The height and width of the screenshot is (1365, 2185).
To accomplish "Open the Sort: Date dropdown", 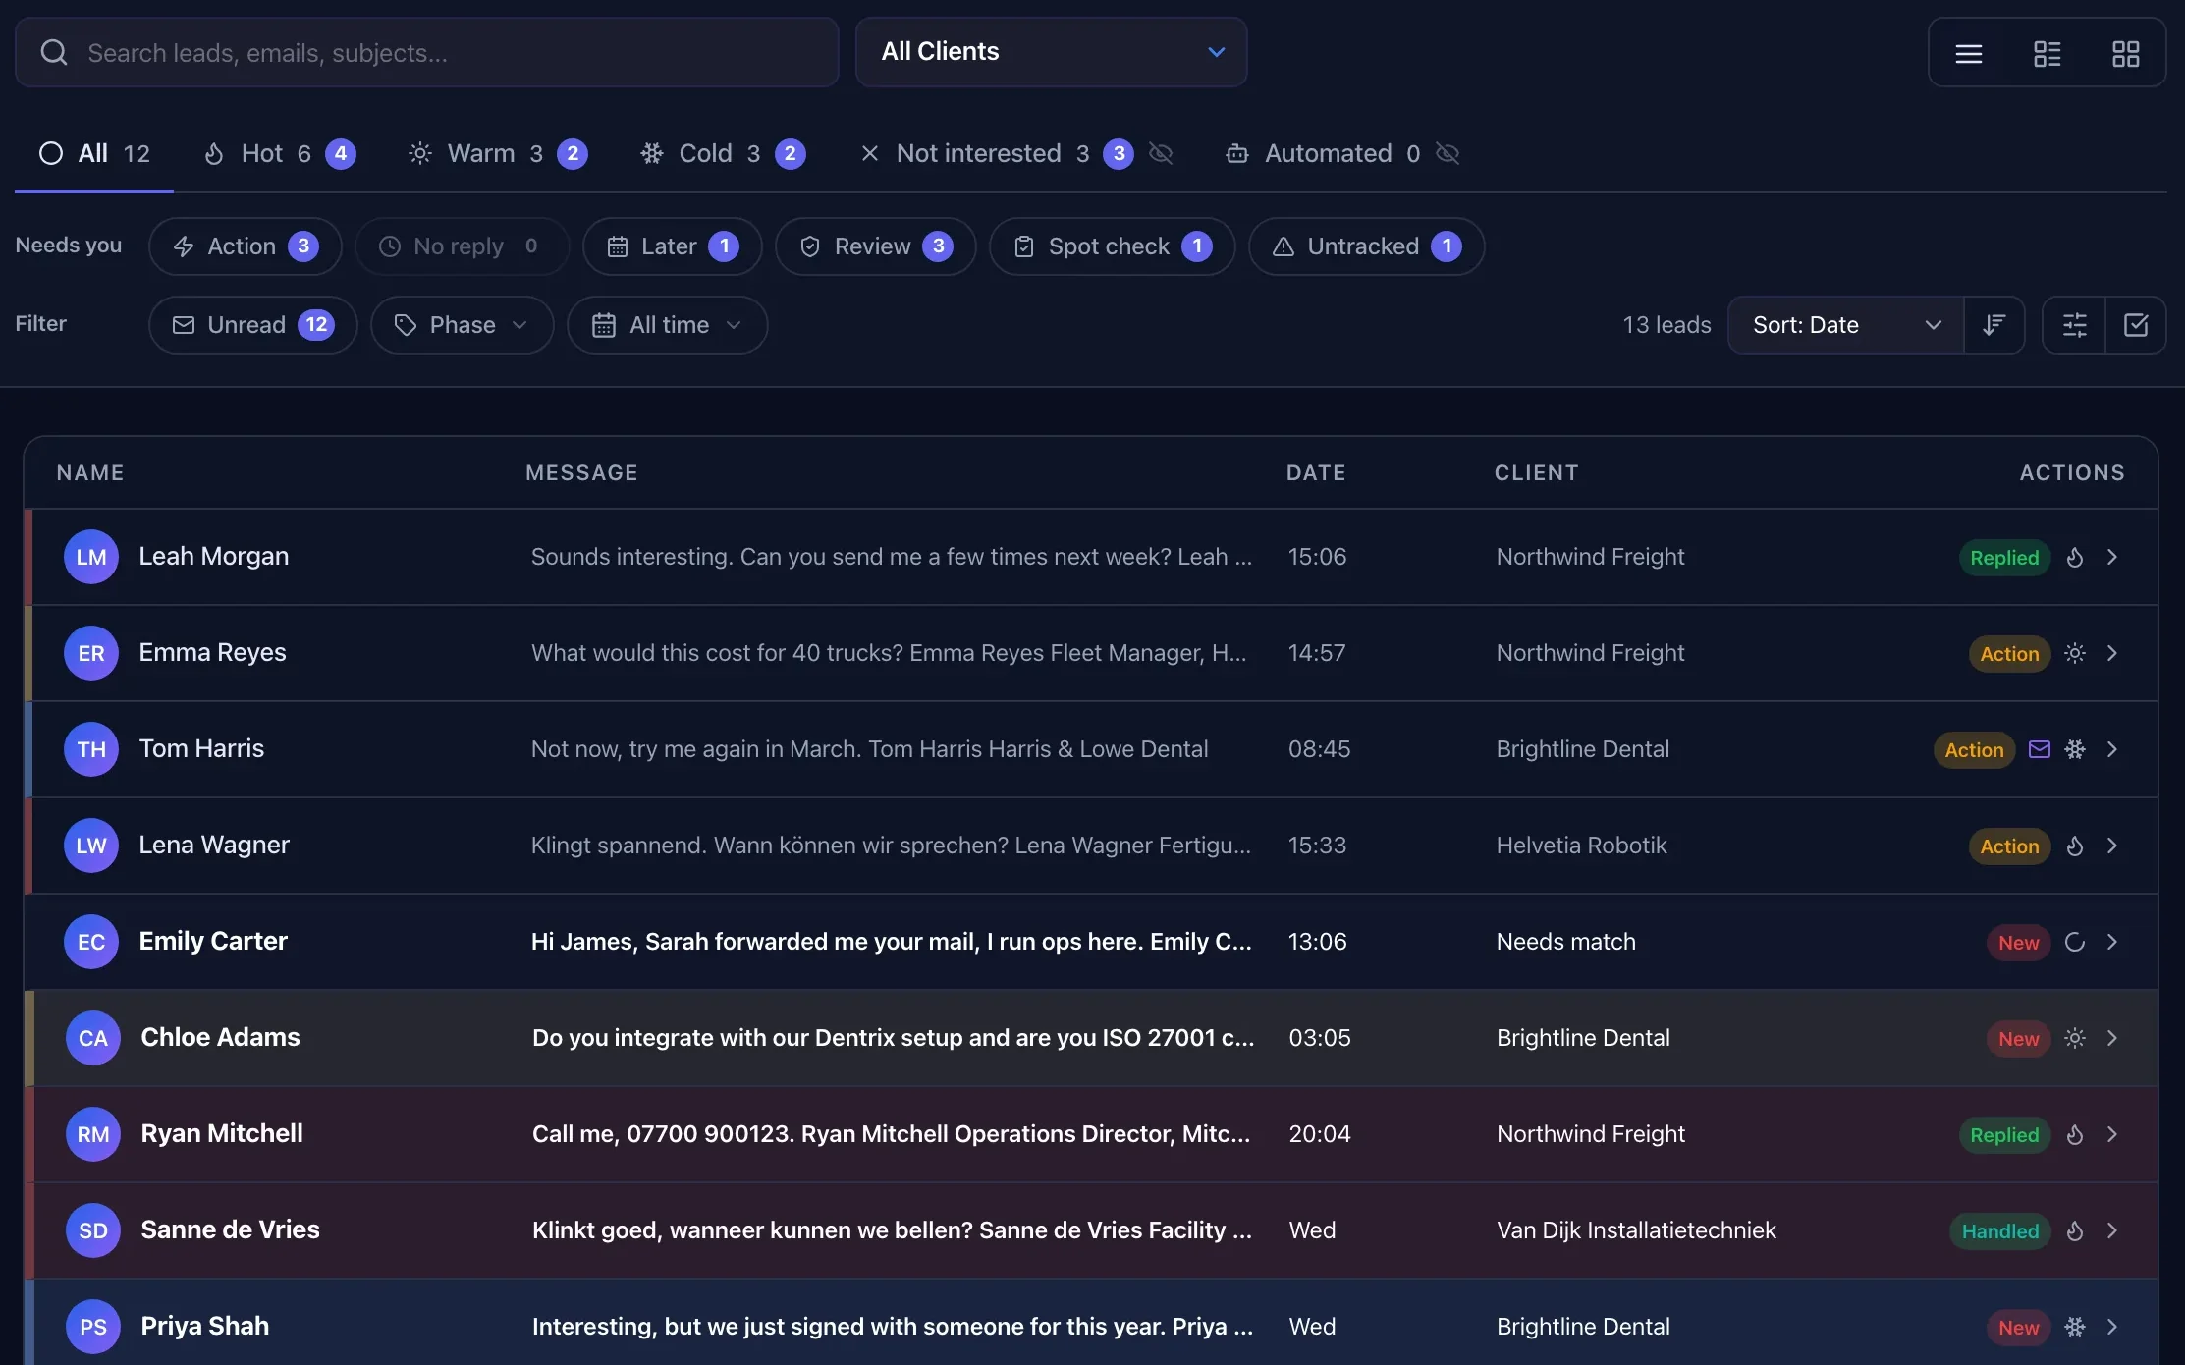I will (1845, 325).
